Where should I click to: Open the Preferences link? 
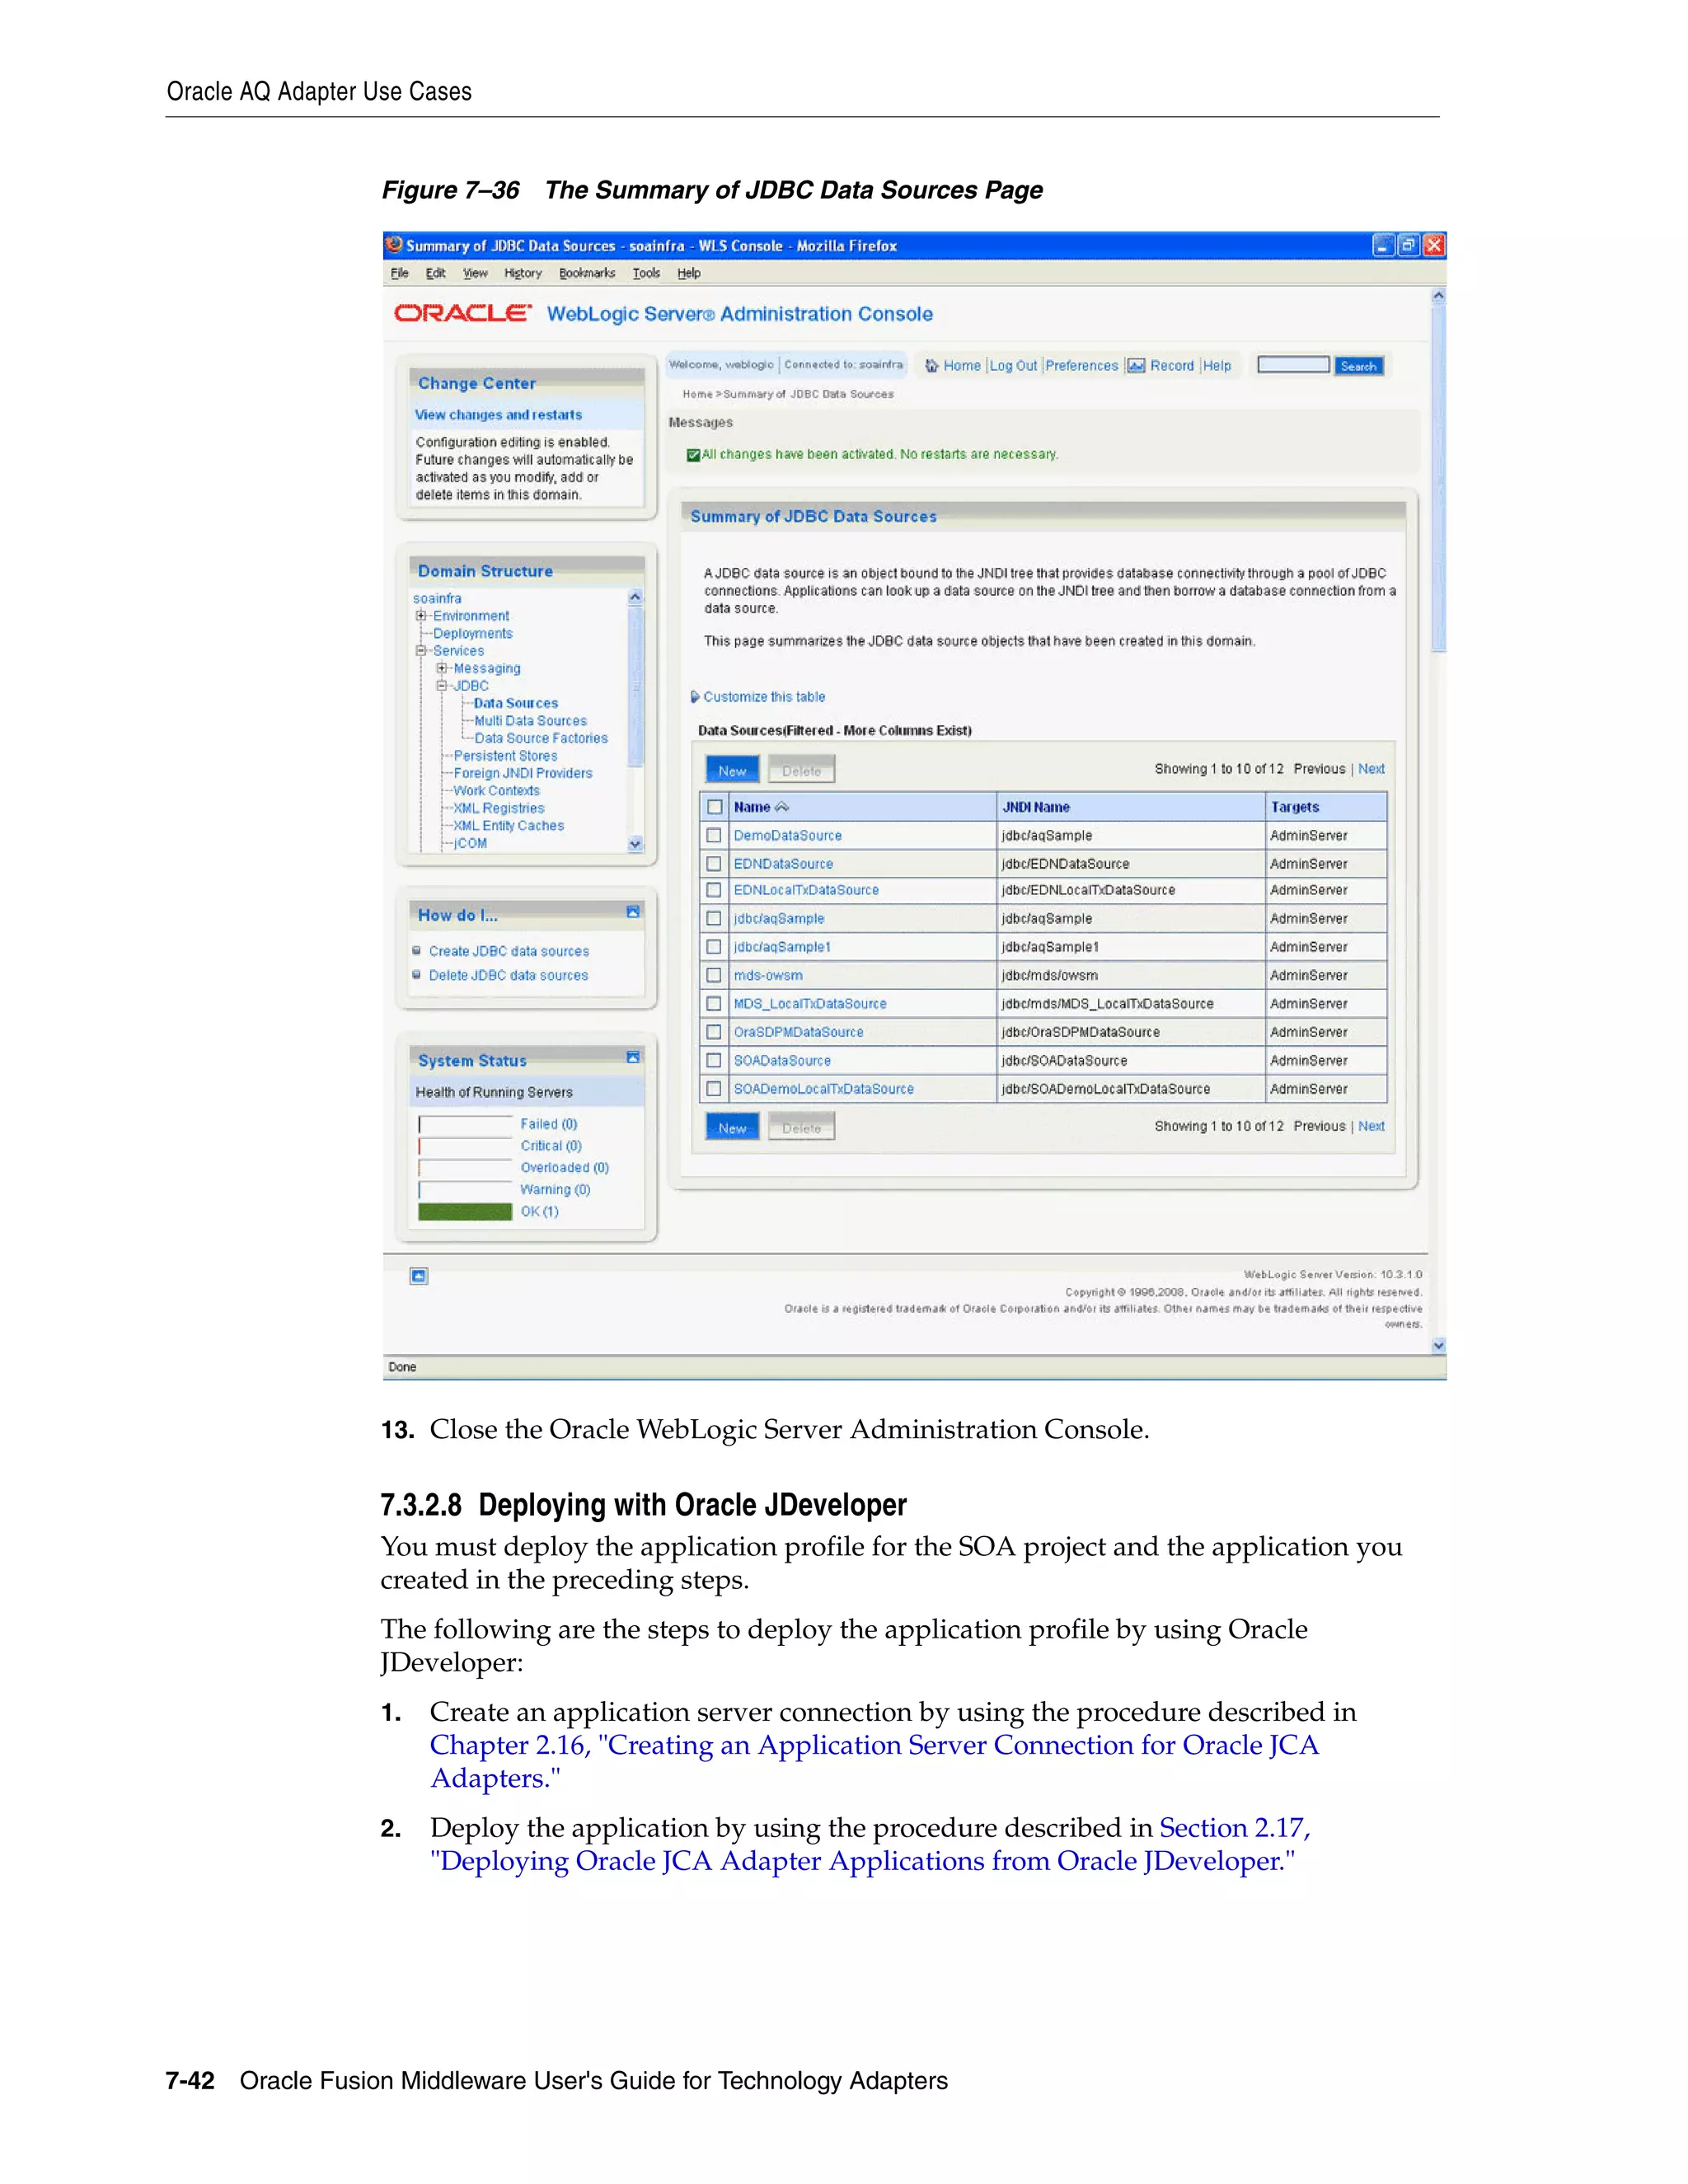1081,366
